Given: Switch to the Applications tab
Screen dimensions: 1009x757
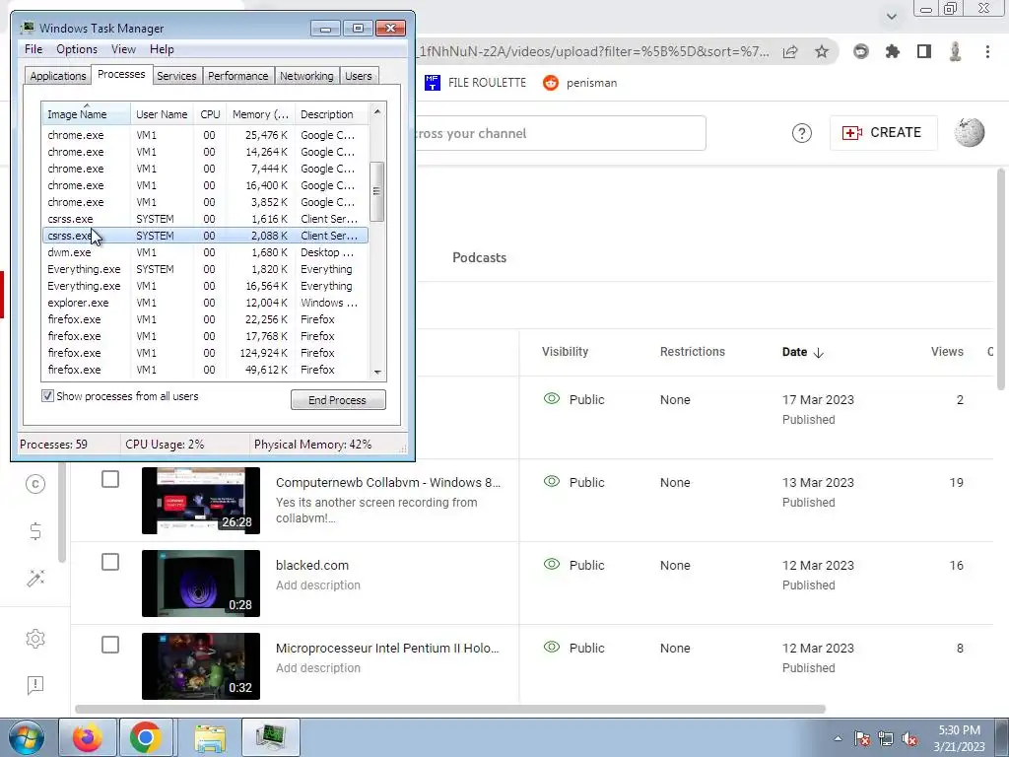Looking at the screenshot, I should point(58,76).
